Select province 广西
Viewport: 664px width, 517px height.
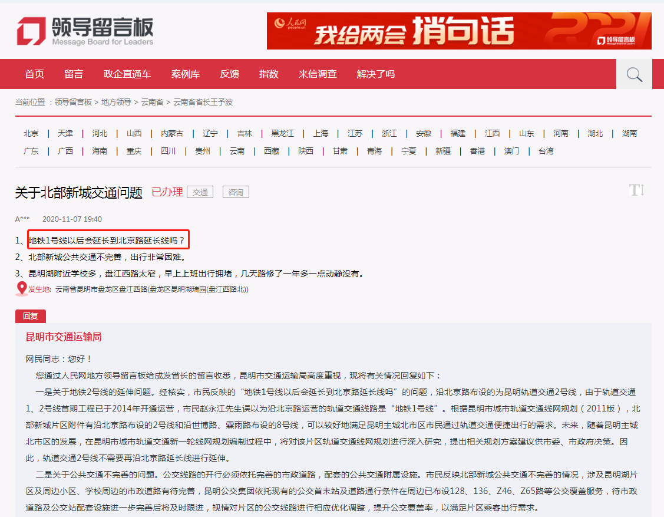(65, 152)
